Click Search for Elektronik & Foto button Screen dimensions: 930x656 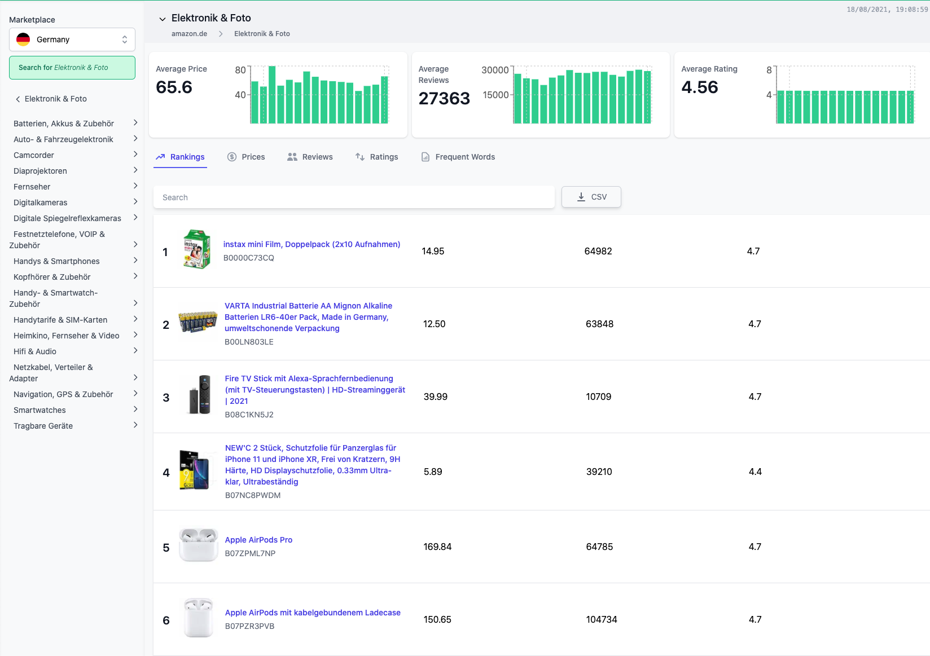click(72, 68)
